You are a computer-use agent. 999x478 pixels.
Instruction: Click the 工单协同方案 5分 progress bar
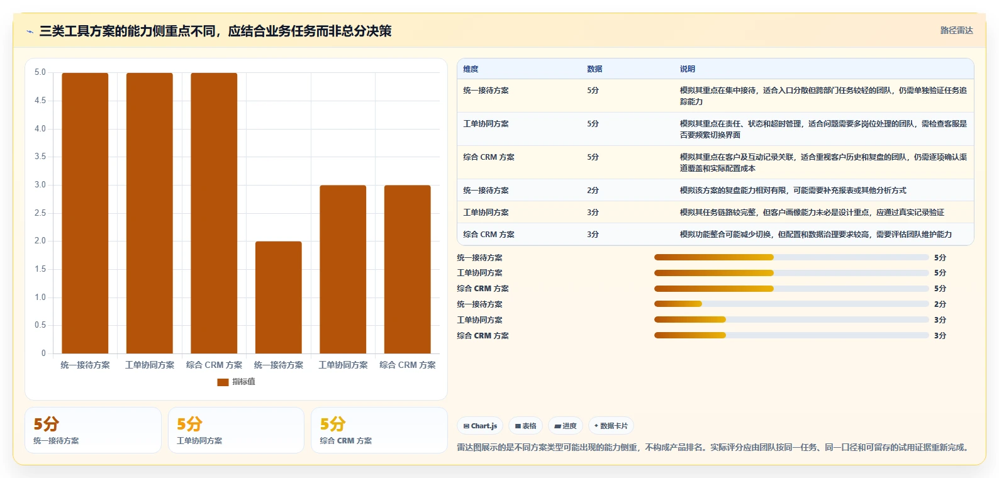pos(791,273)
